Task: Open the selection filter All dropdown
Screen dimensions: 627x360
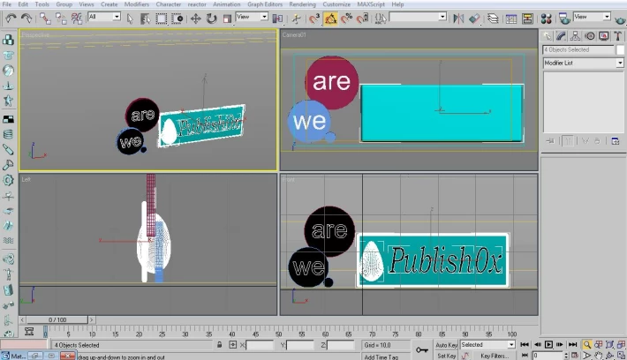Action: tap(104, 17)
